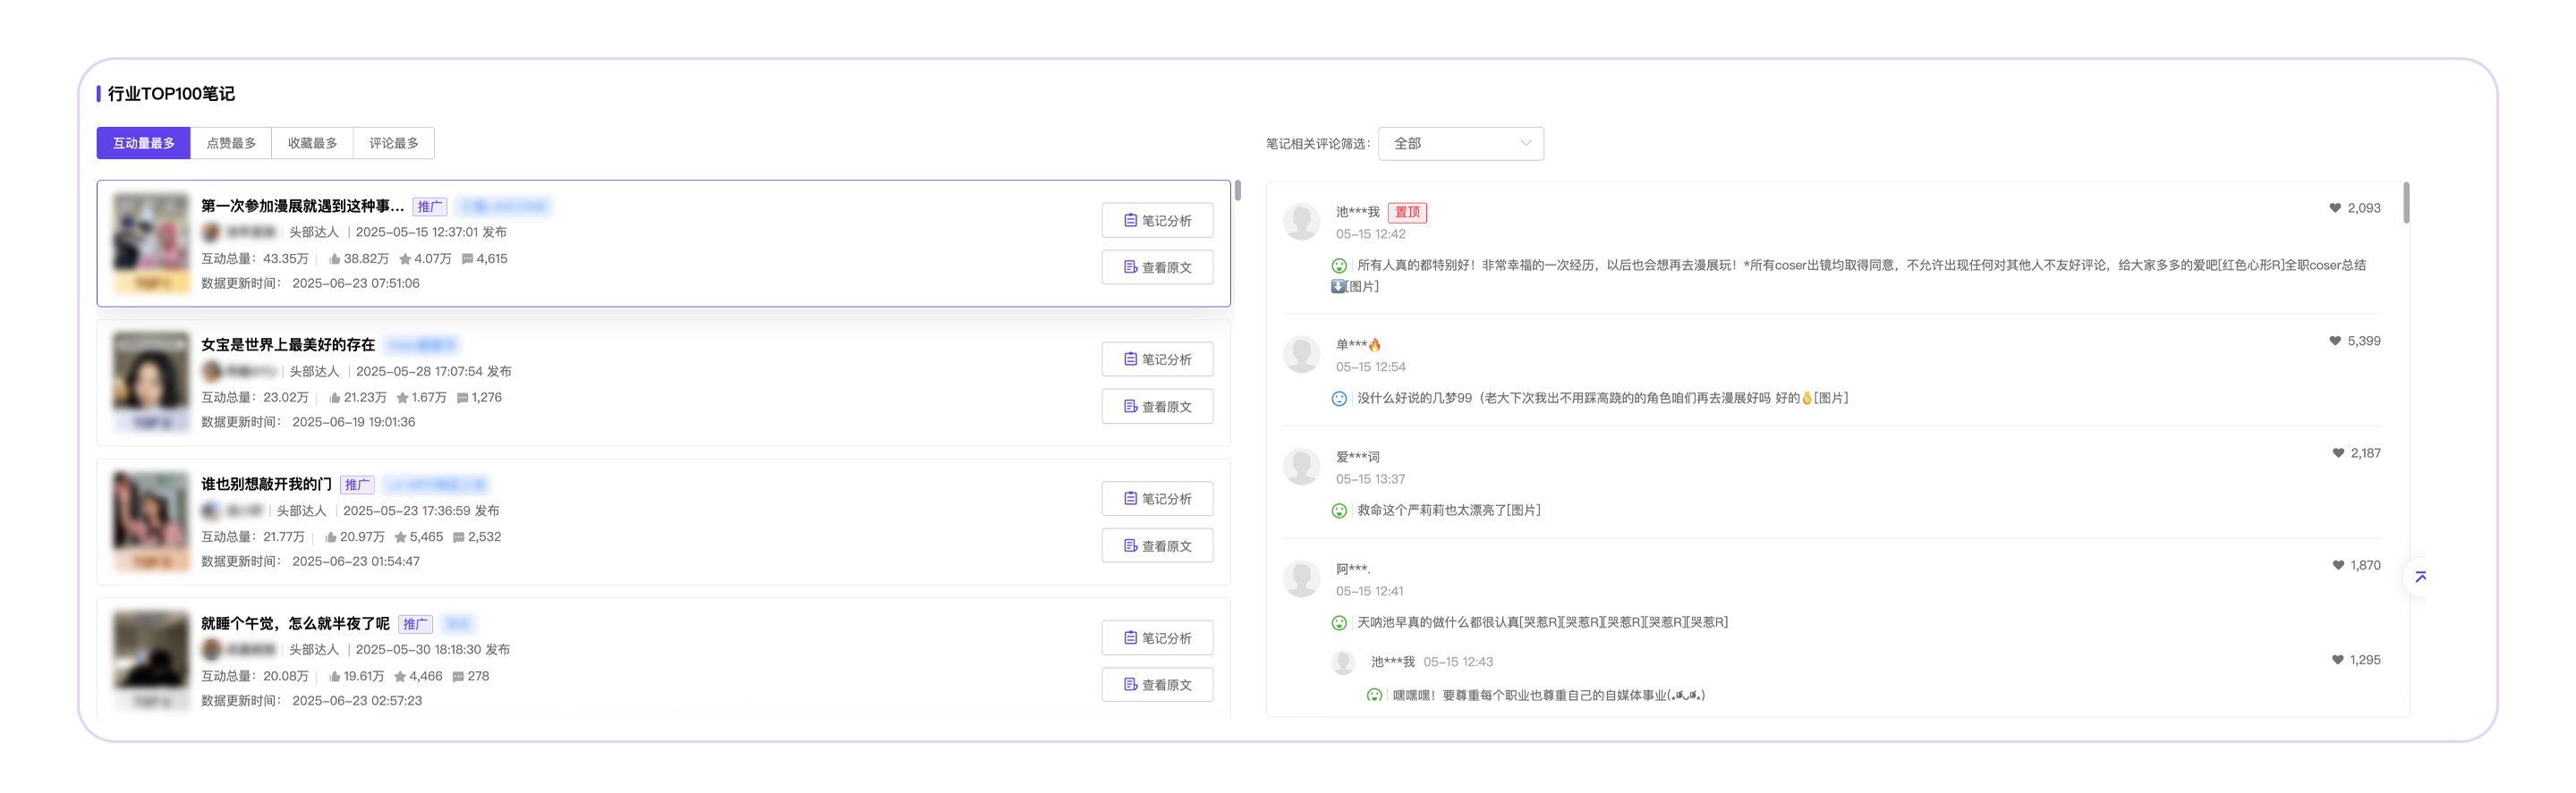Switch to the 收藏最多 tab

[312, 143]
